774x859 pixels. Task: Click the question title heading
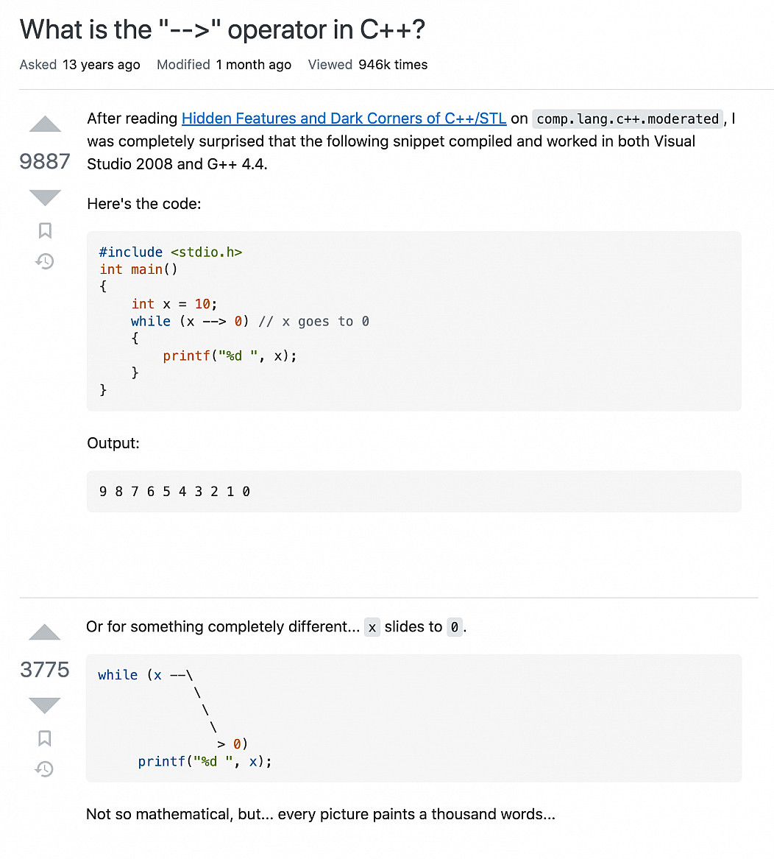tap(222, 30)
